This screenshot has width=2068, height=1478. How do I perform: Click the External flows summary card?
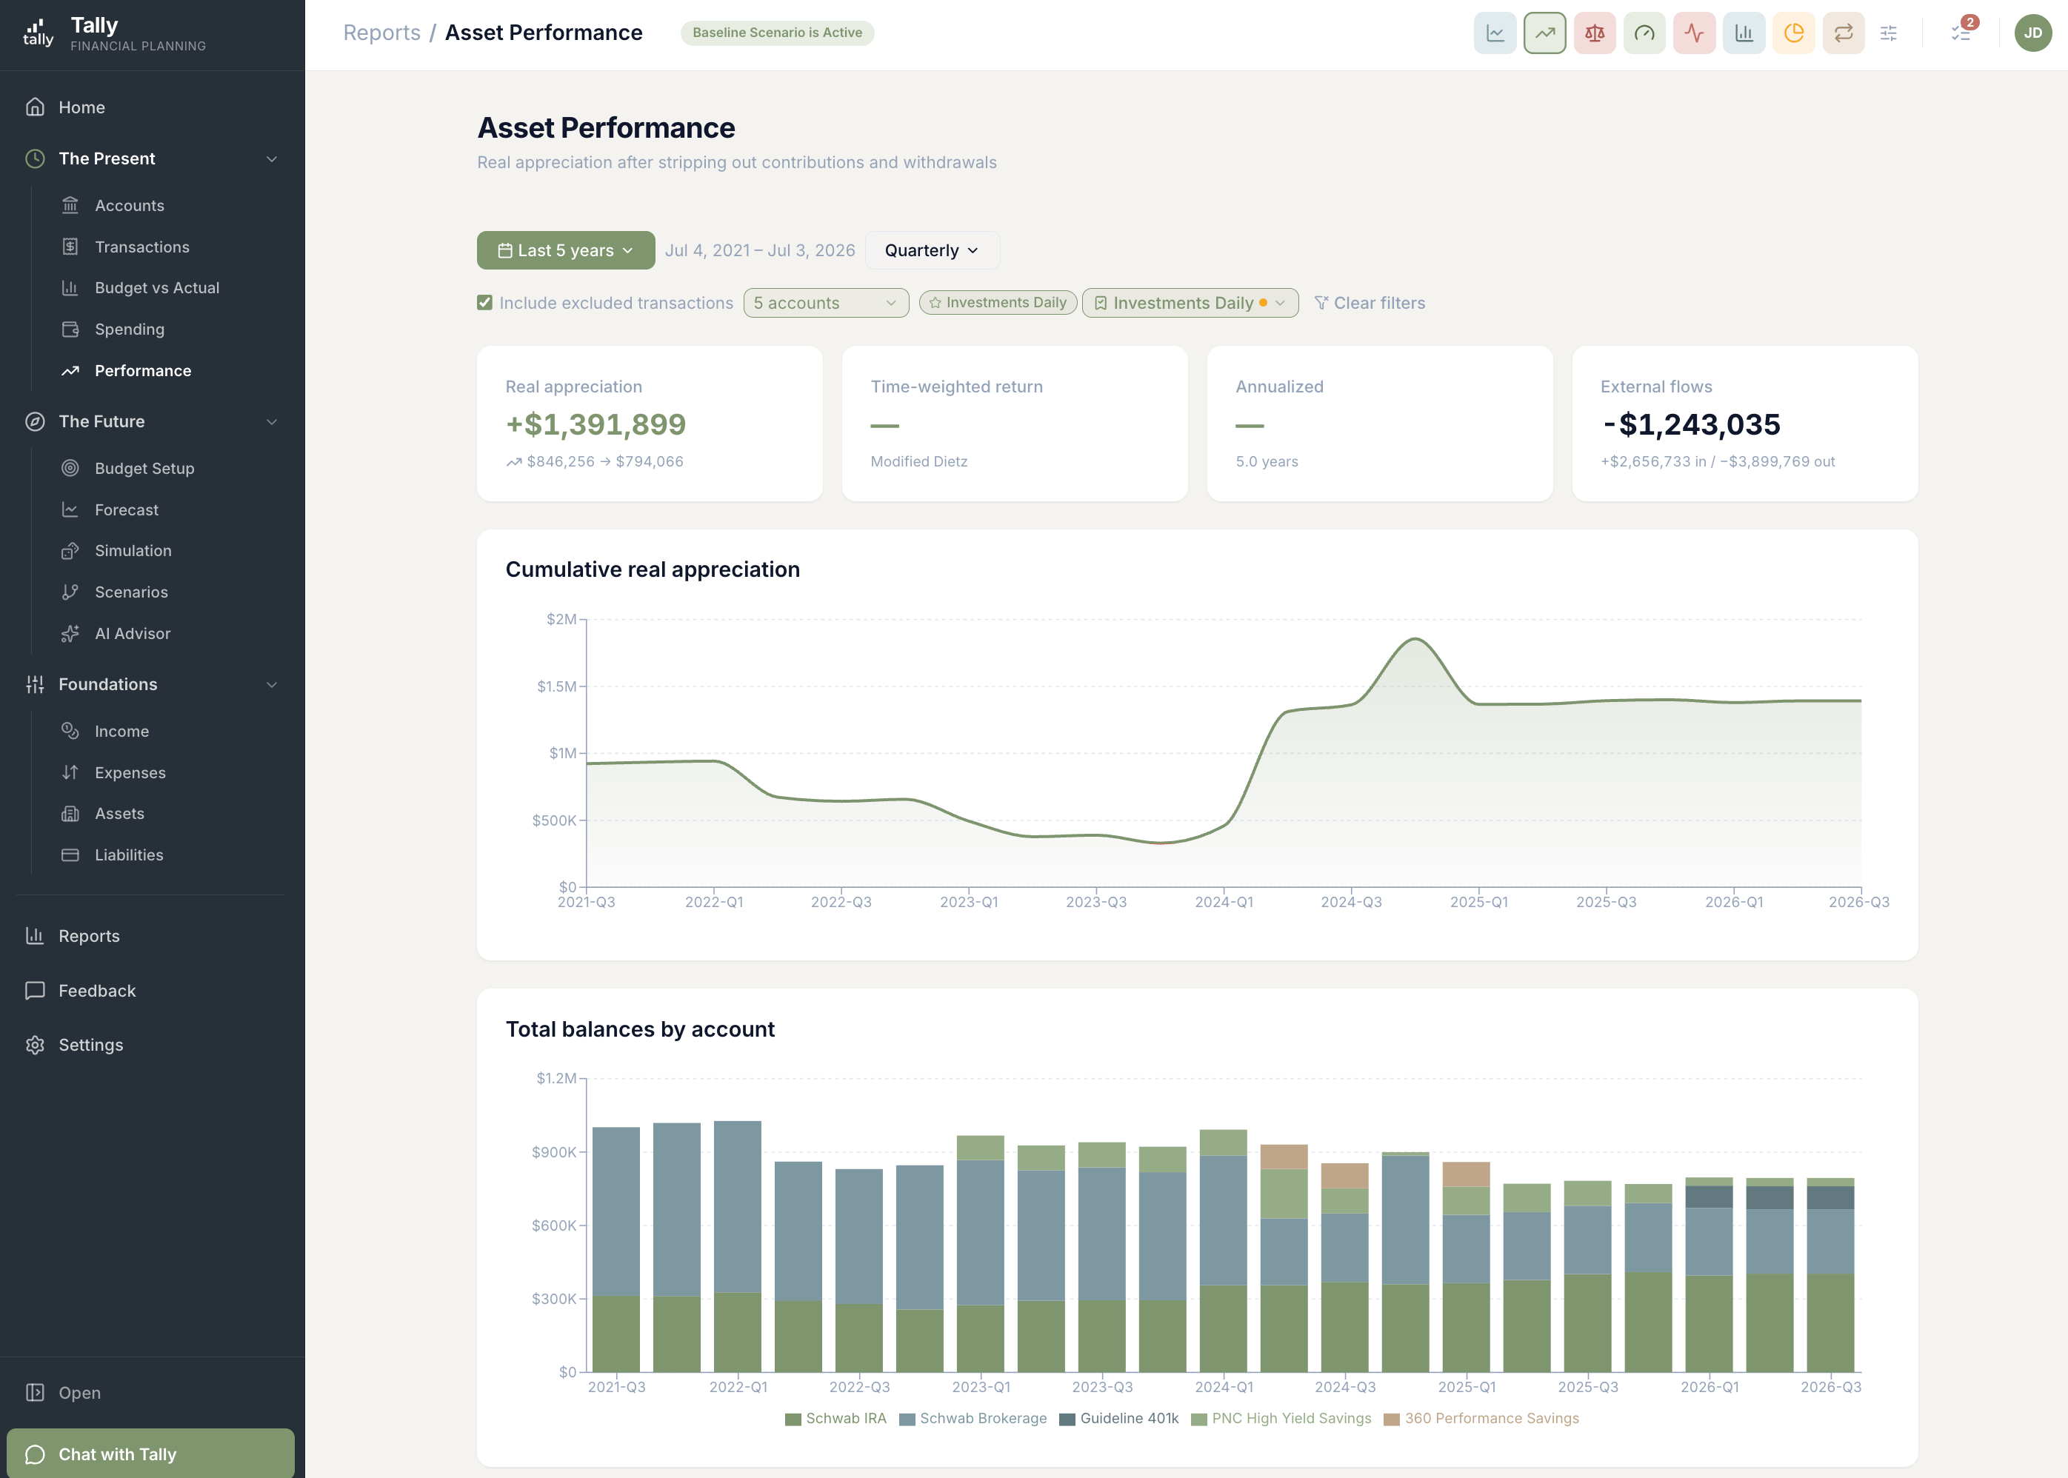[x=1745, y=424]
